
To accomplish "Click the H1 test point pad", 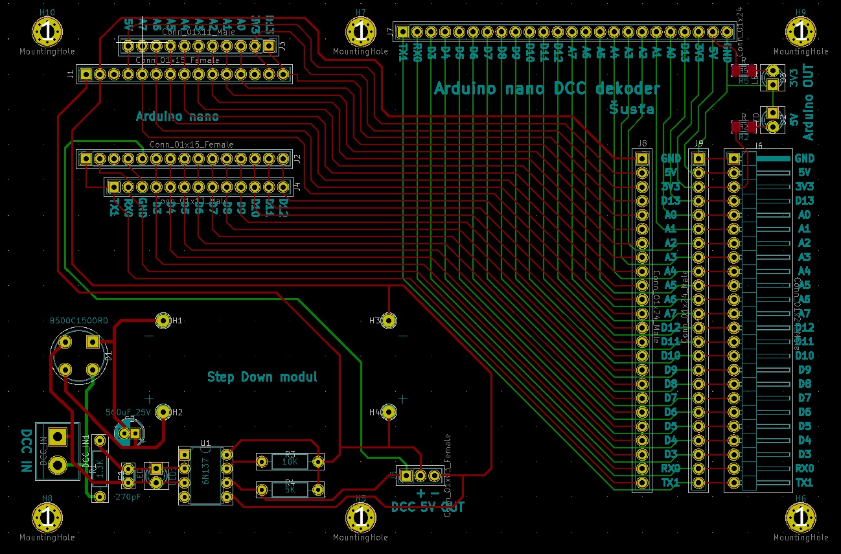I will click(162, 320).
